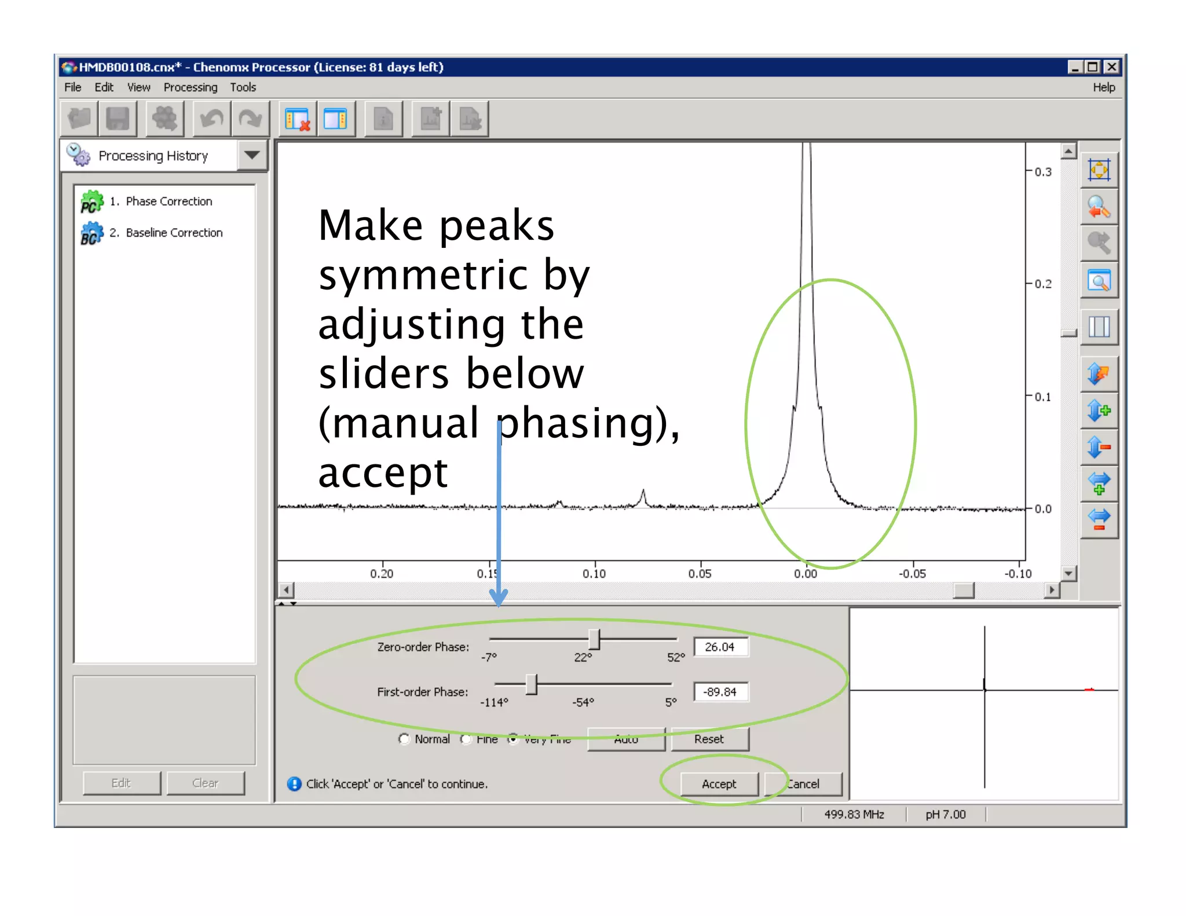The height and width of the screenshot is (916, 1186).
Task: Open file using the toolbar folder icon
Action: (x=79, y=119)
